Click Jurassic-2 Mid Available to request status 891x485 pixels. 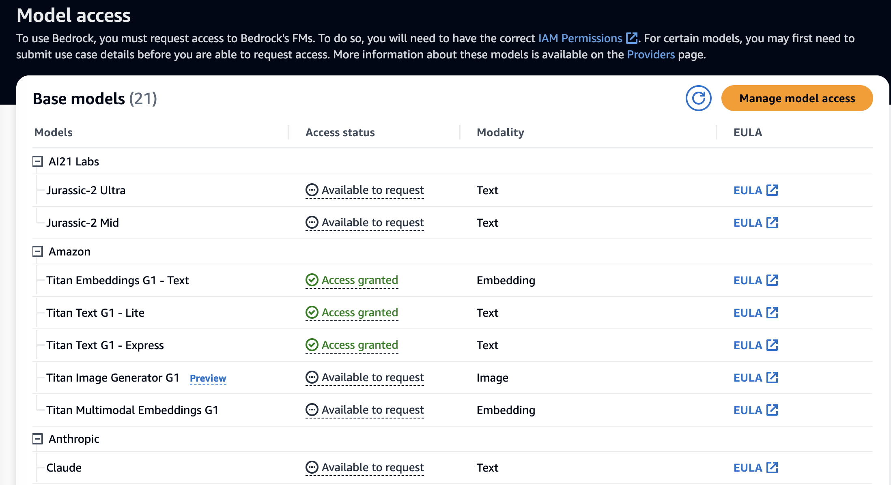tap(364, 223)
